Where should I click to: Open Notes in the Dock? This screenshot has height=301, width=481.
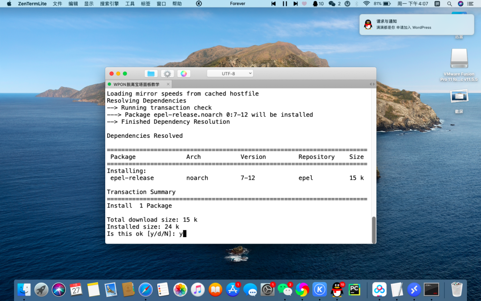point(93,289)
